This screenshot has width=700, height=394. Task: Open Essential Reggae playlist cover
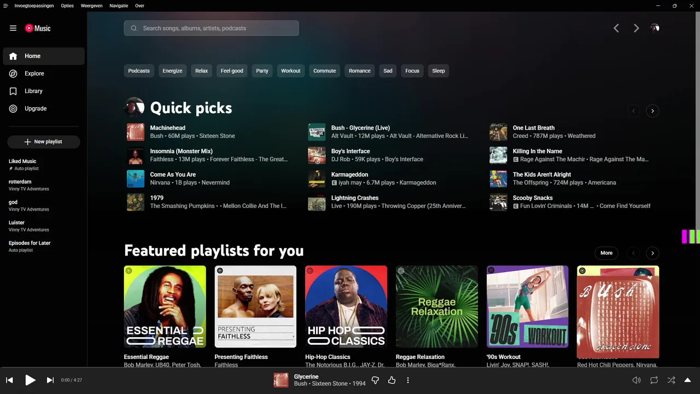[x=165, y=306]
